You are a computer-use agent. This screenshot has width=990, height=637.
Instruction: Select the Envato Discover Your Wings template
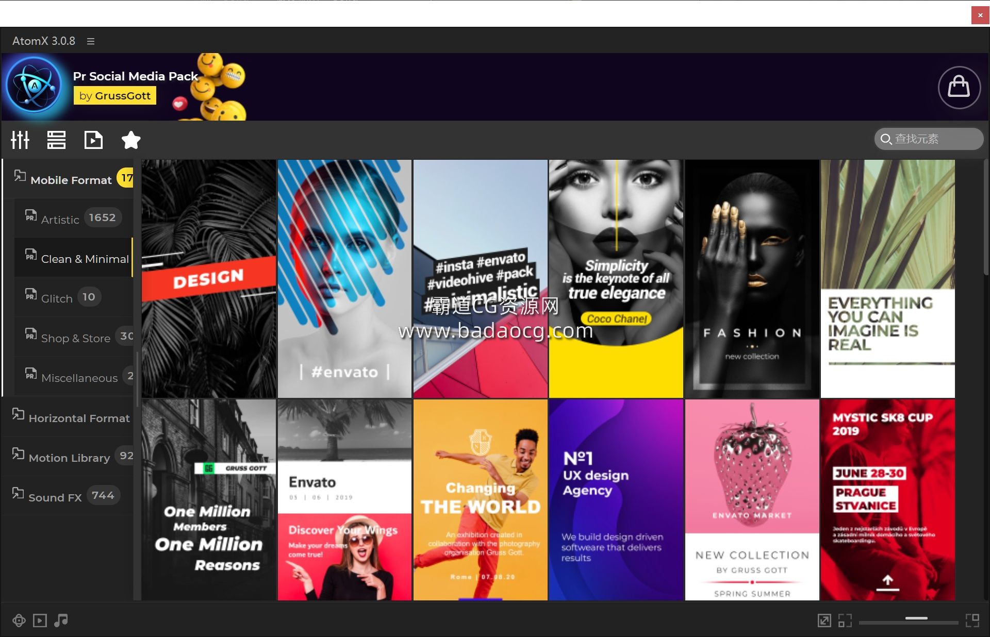(x=344, y=500)
